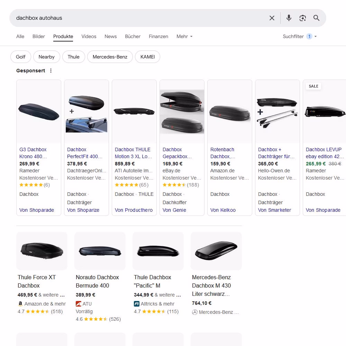
Task: Click the Norauto Dachbox Bermude 400 thumbnail
Action: 100,251
